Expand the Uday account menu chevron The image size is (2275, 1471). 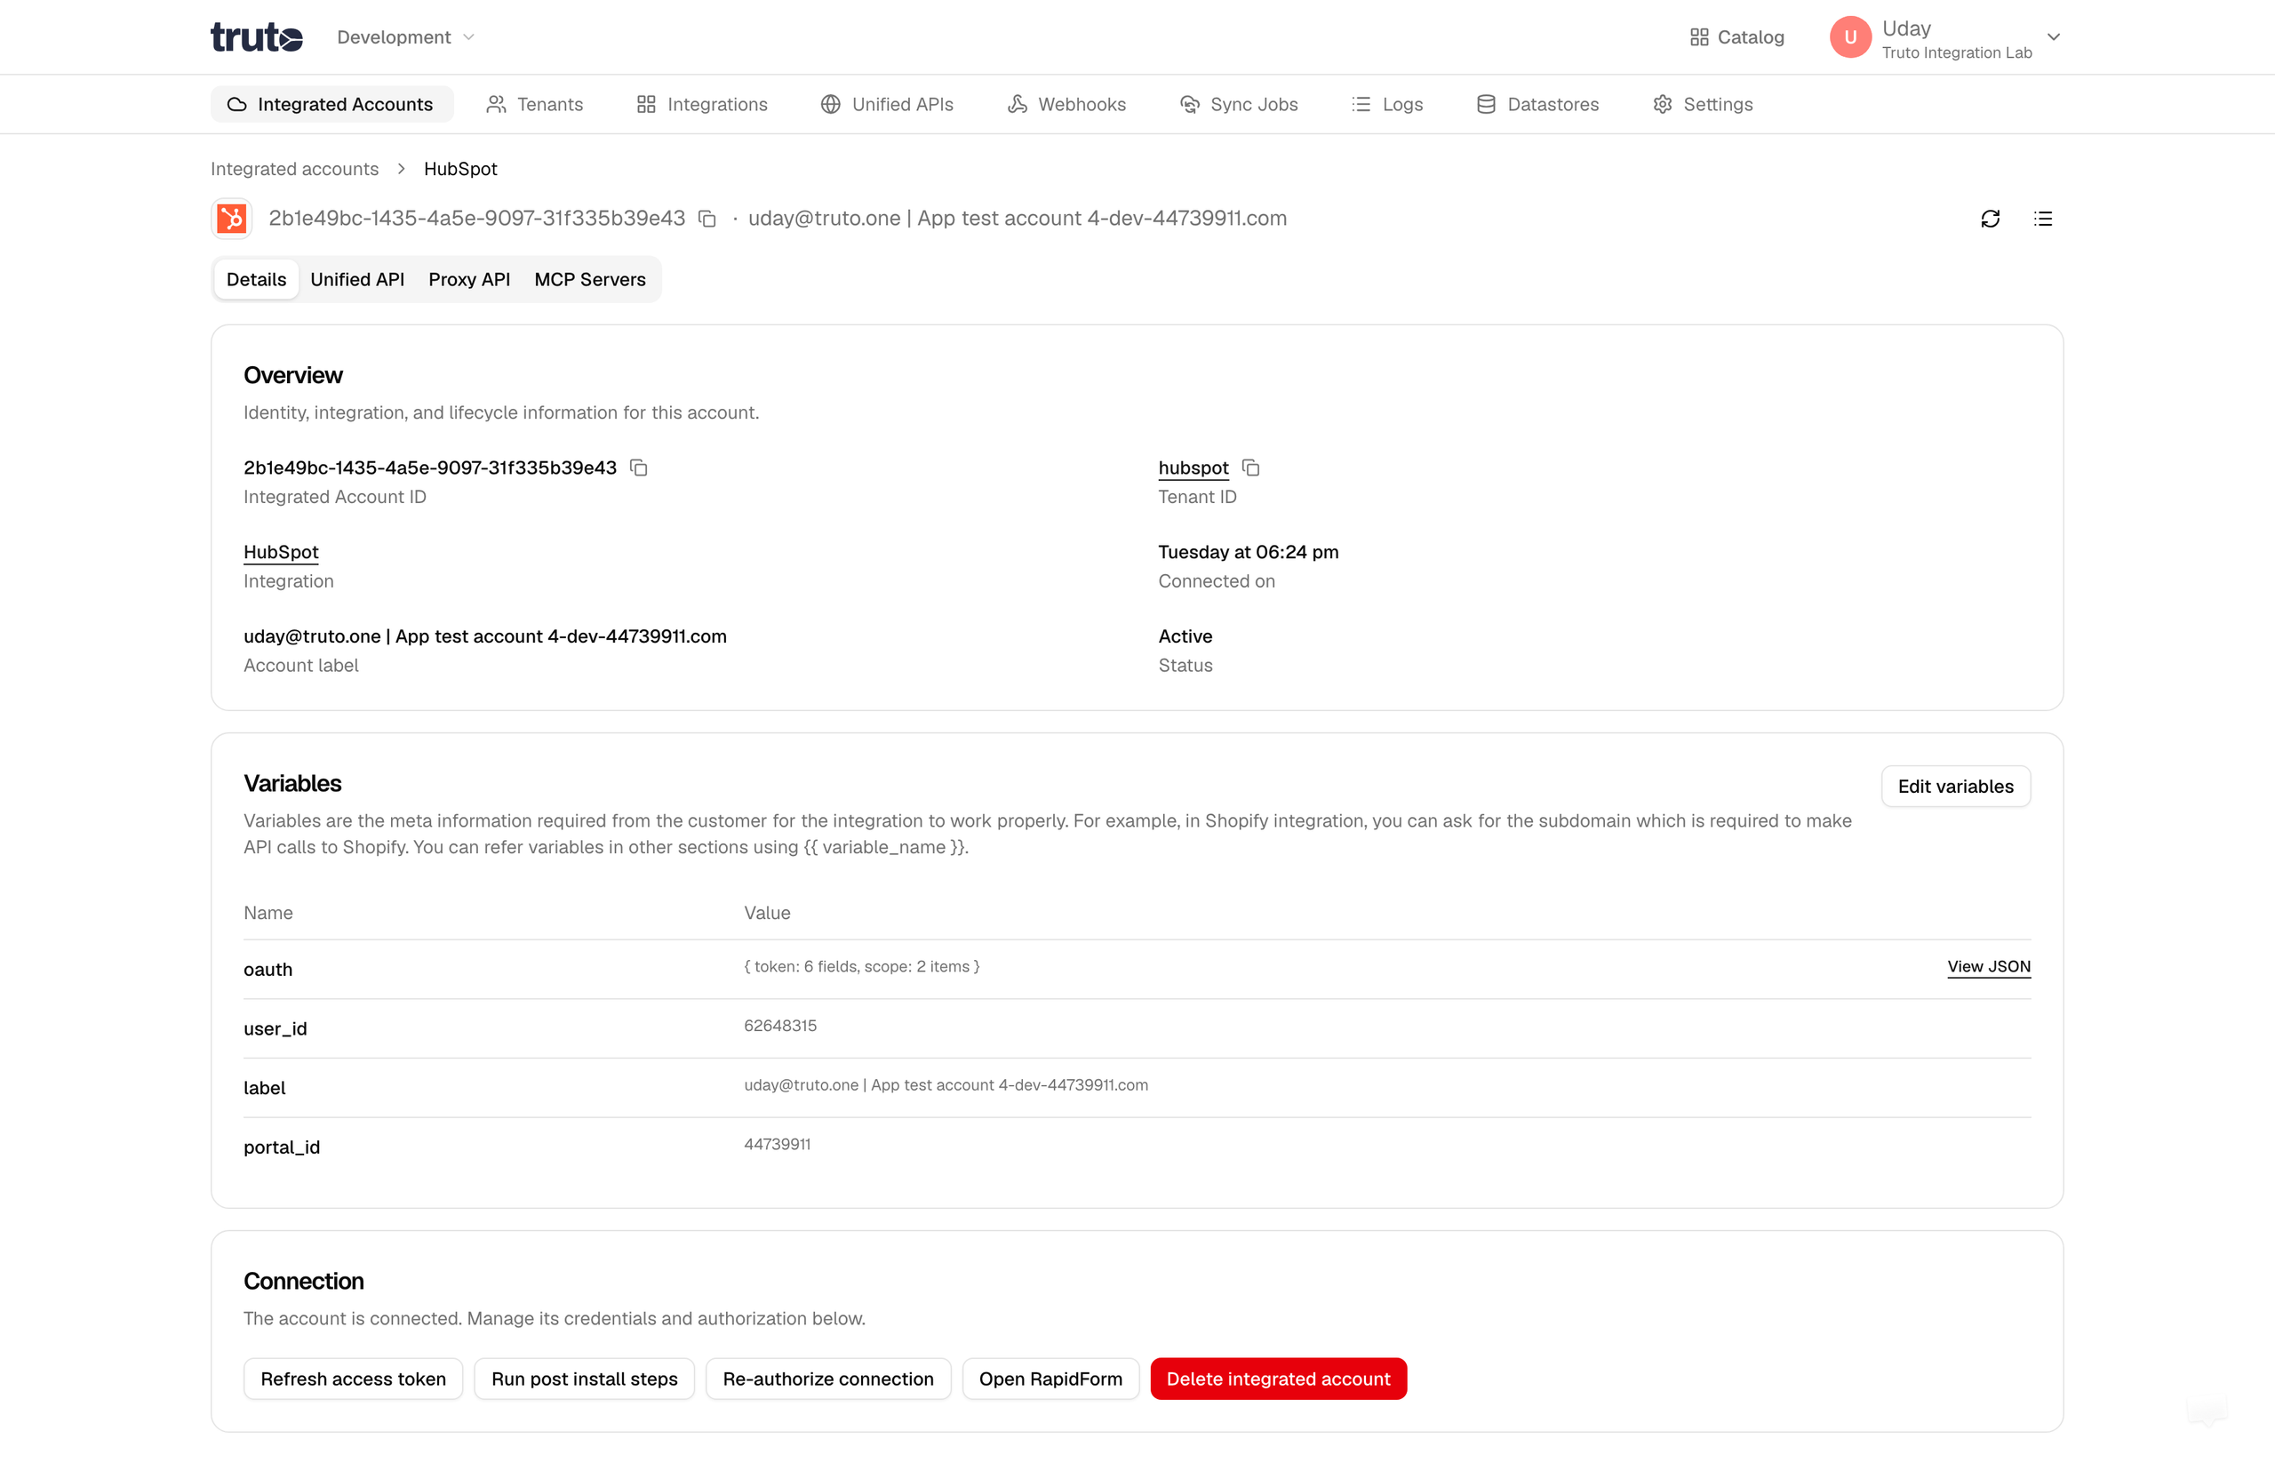tap(2054, 37)
